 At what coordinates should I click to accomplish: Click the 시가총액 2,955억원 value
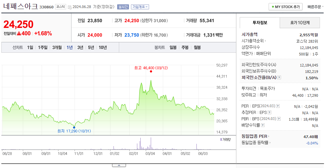click(x=309, y=35)
